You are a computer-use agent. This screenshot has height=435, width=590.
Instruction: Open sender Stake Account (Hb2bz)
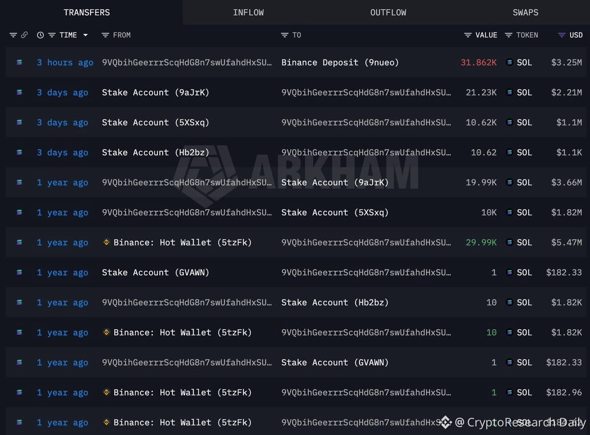[155, 152]
